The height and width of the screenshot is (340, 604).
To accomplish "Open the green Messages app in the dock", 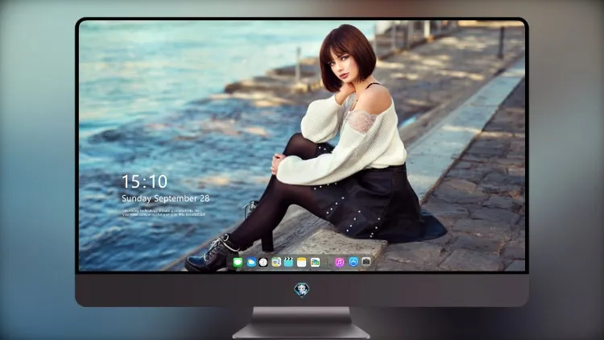I will 238,262.
